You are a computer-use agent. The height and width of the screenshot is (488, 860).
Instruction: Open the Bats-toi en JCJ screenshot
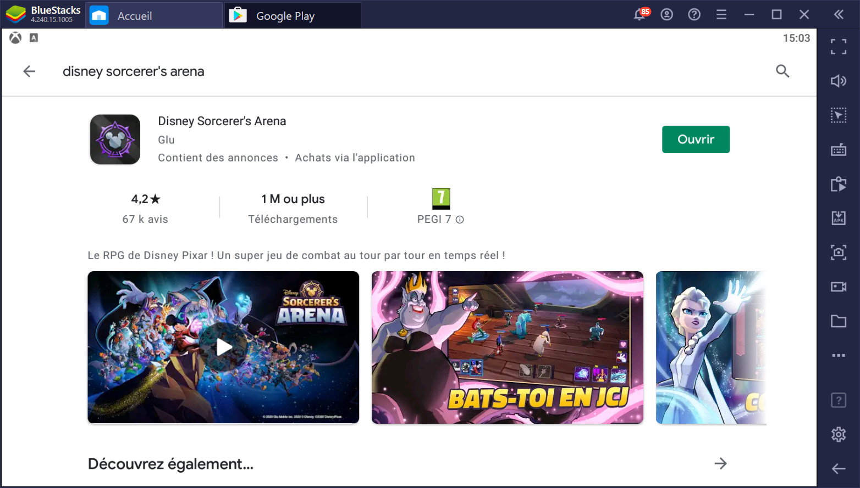pyautogui.click(x=508, y=347)
